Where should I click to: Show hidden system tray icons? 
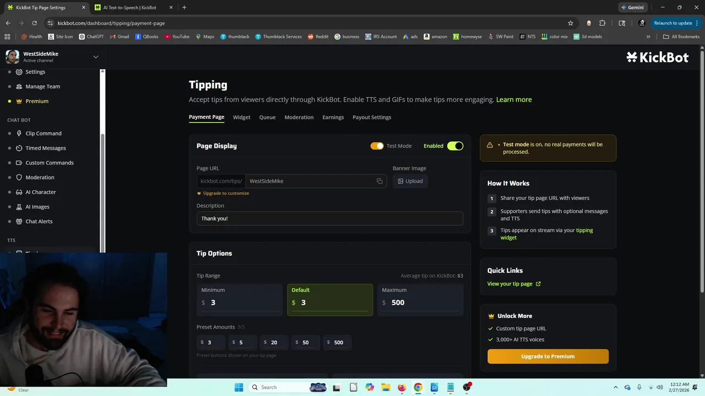[616, 387]
